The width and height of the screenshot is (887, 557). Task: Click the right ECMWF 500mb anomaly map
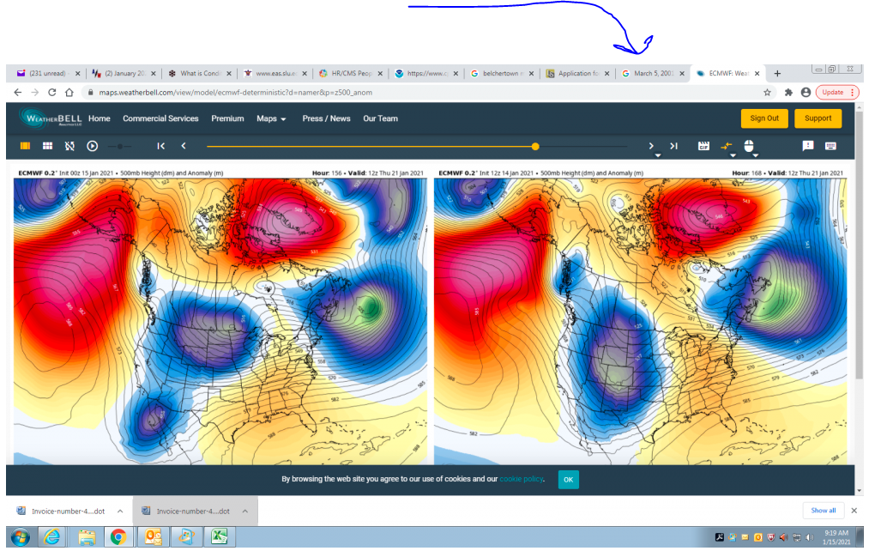pos(640,321)
